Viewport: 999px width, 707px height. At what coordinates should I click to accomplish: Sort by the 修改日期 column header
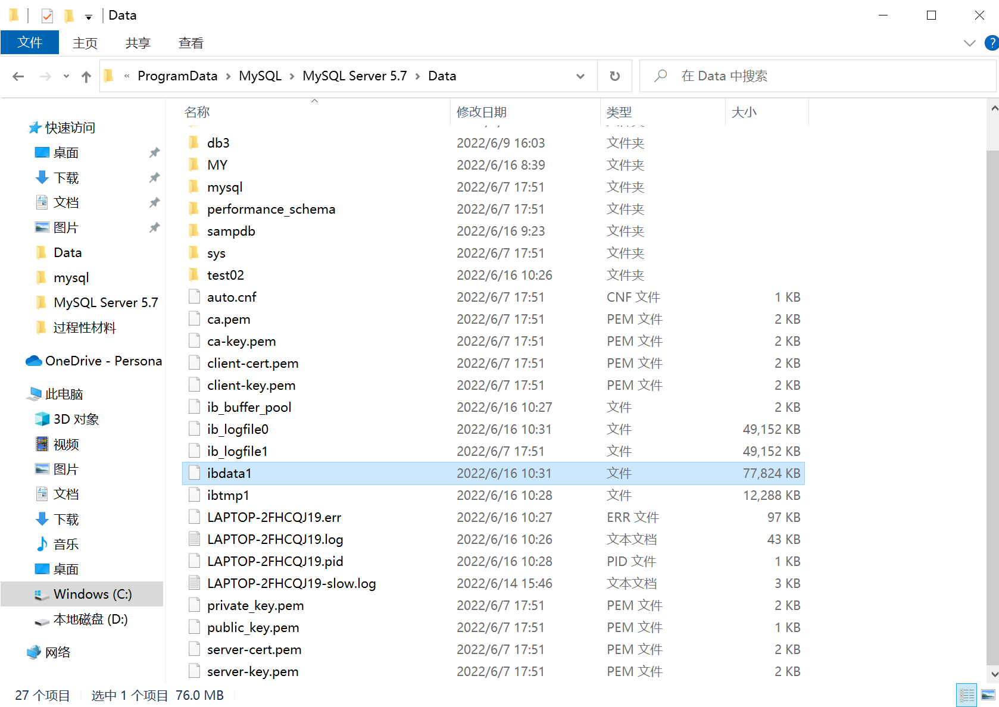[x=525, y=112]
